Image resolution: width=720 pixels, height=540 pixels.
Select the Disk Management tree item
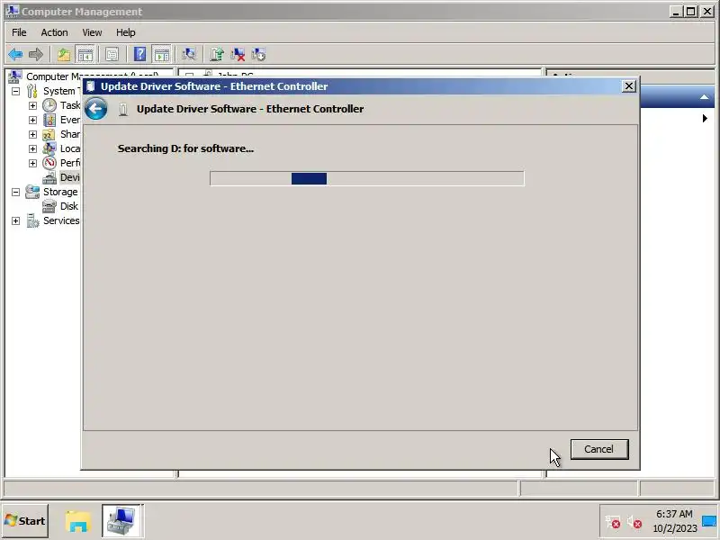pos(60,206)
